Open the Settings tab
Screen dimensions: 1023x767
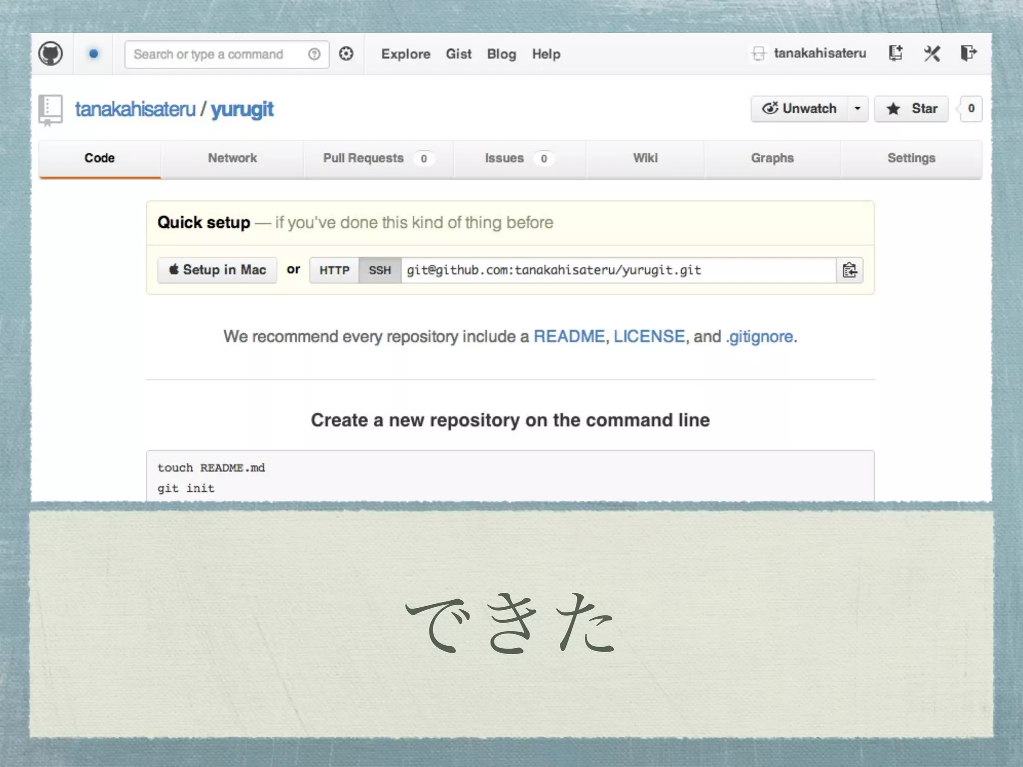[x=911, y=158]
